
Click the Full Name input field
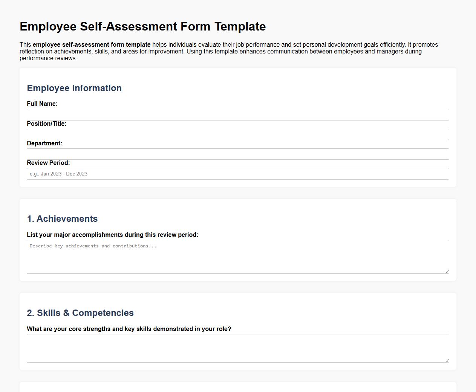pyautogui.click(x=237, y=114)
